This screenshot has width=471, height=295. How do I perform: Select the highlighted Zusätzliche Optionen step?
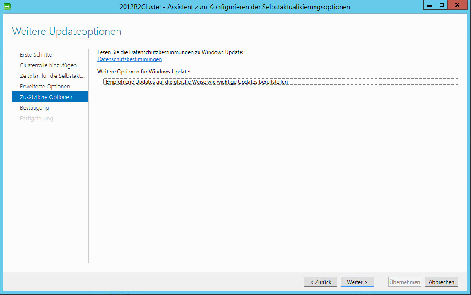tap(46, 97)
